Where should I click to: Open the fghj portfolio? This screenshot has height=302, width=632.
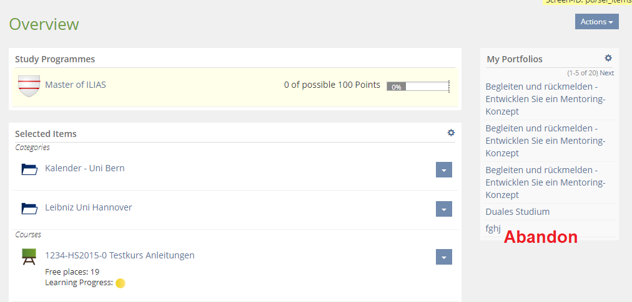[x=493, y=229]
